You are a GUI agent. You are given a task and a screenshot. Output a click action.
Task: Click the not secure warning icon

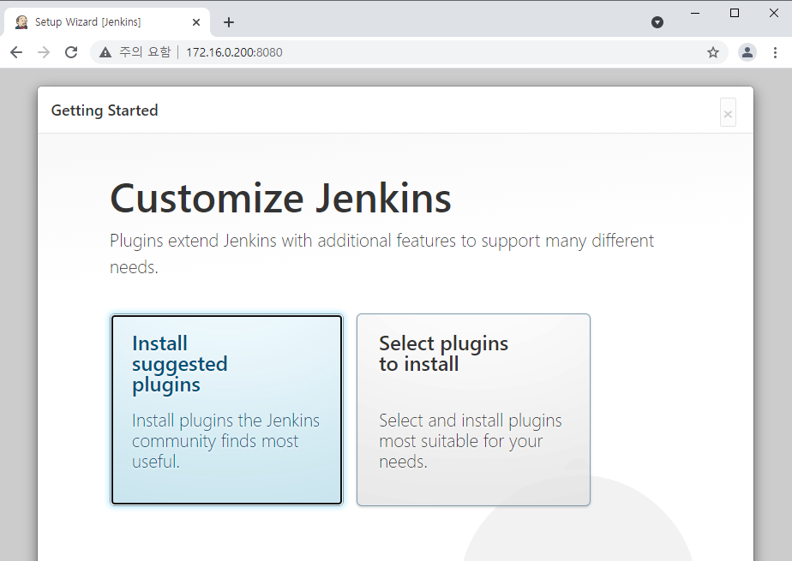(105, 52)
